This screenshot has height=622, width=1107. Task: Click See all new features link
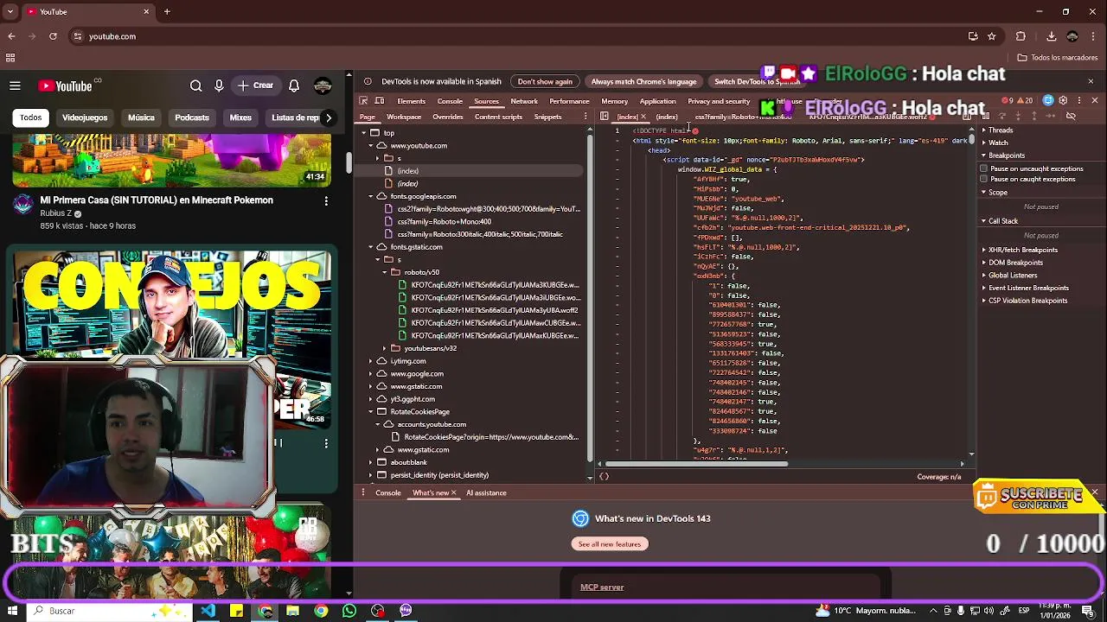[610, 543]
